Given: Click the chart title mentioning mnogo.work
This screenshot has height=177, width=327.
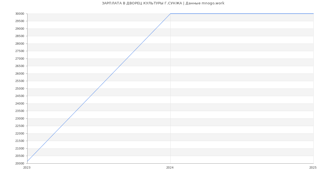Looking at the screenshot, I should tap(163, 3).
